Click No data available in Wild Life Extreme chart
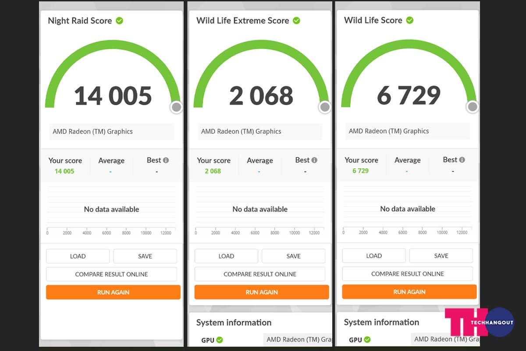This screenshot has height=351, width=526. (x=260, y=209)
